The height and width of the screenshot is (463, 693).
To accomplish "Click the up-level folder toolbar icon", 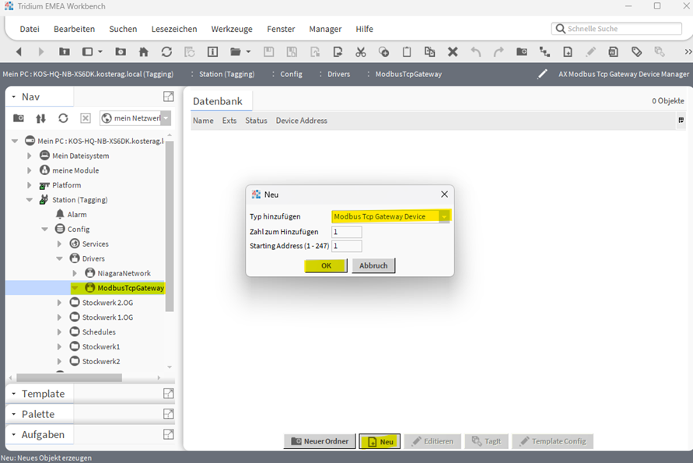I will point(65,51).
